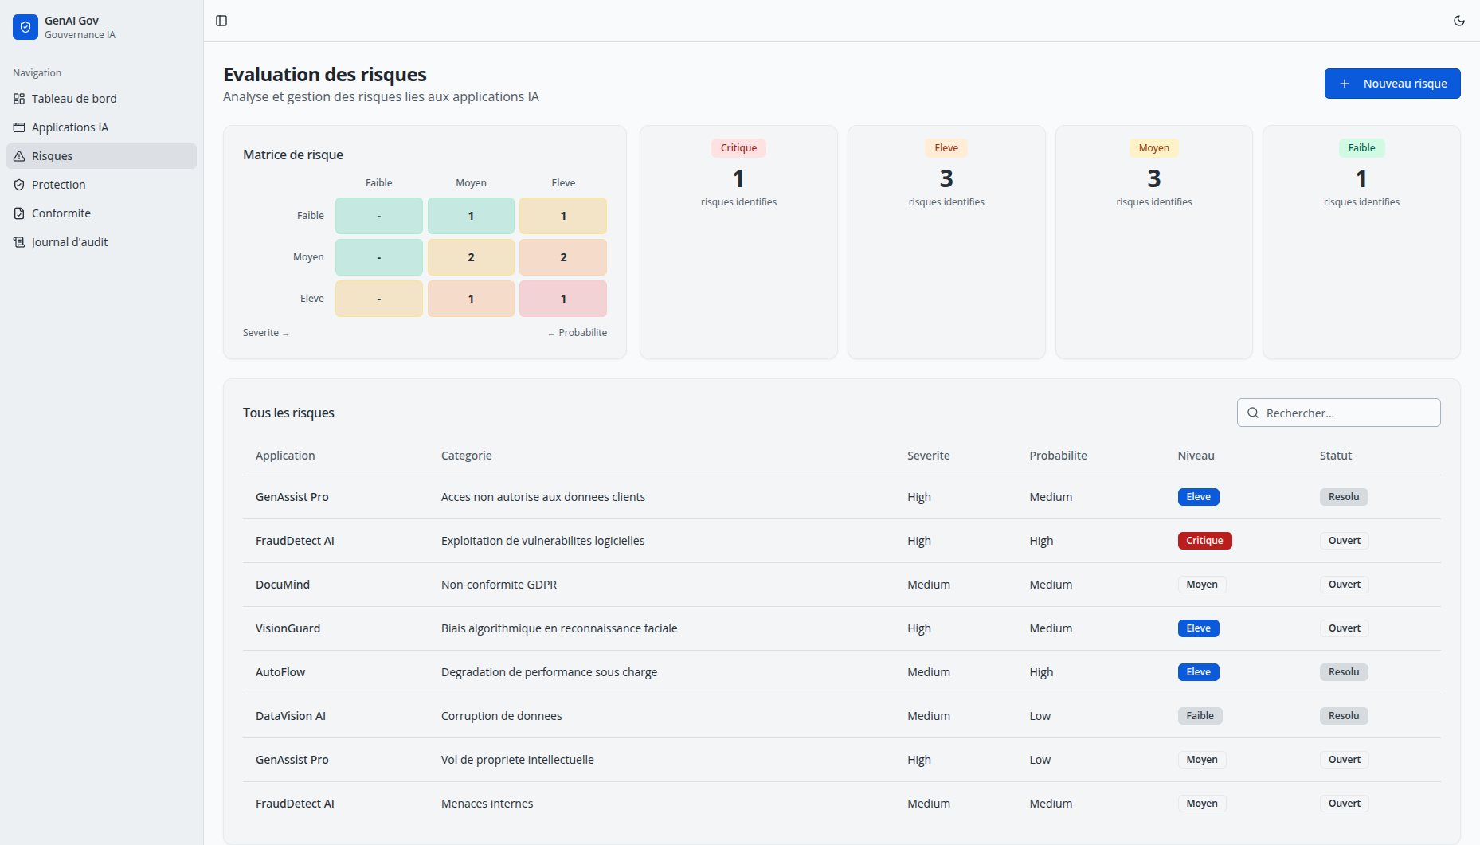Click the GenAI Gov shield logo
The image size is (1480, 845).
coord(25,27)
